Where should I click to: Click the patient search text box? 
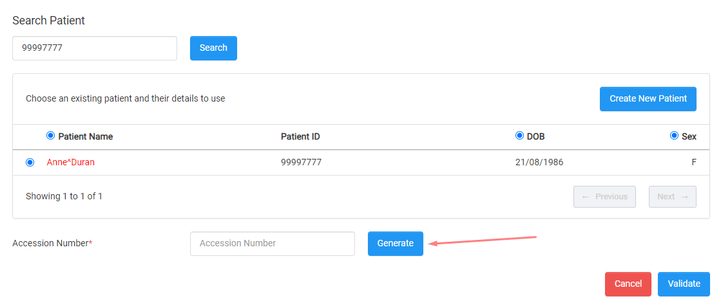95,48
